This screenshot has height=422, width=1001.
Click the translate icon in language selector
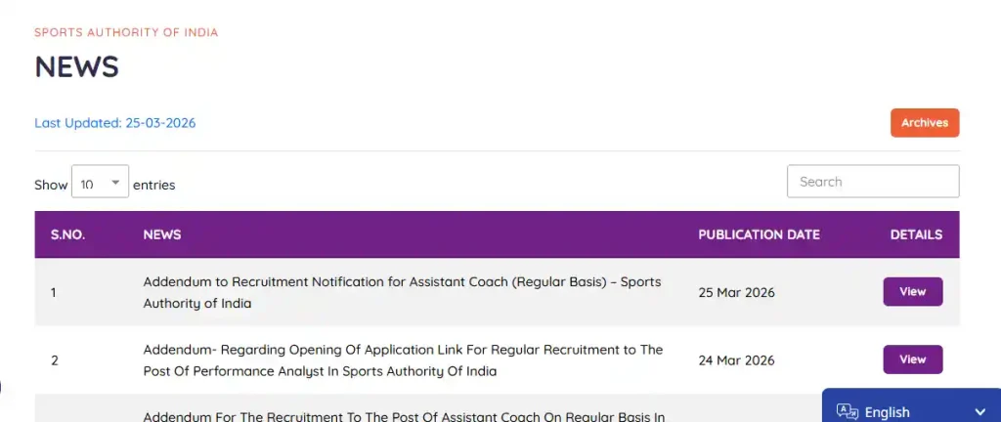[x=848, y=411]
